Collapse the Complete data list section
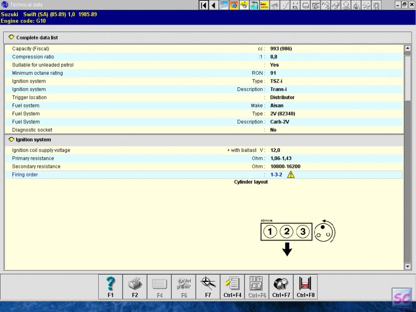Image resolution: width=416 pixels, height=312 pixels. (x=11, y=37)
